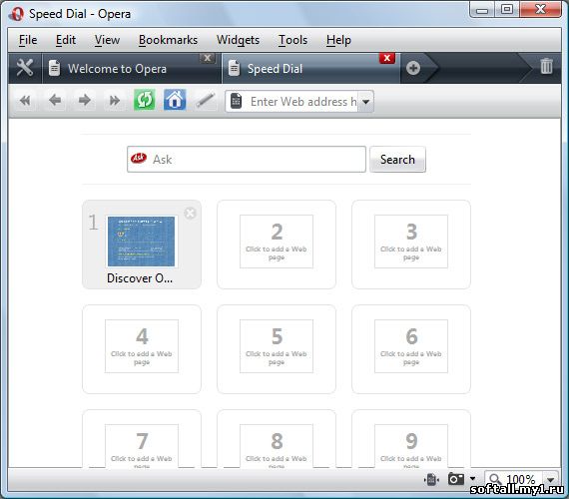The width and height of the screenshot is (569, 499).
Task: Open the View menu
Action: click(107, 40)
